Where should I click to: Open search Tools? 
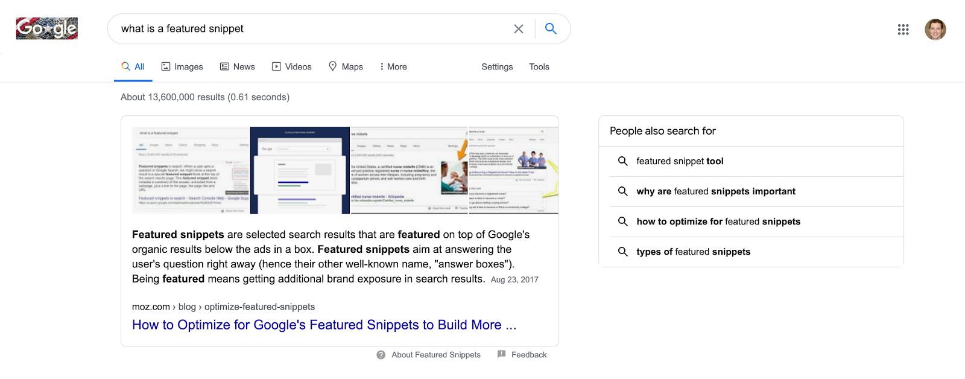[539, 67]
